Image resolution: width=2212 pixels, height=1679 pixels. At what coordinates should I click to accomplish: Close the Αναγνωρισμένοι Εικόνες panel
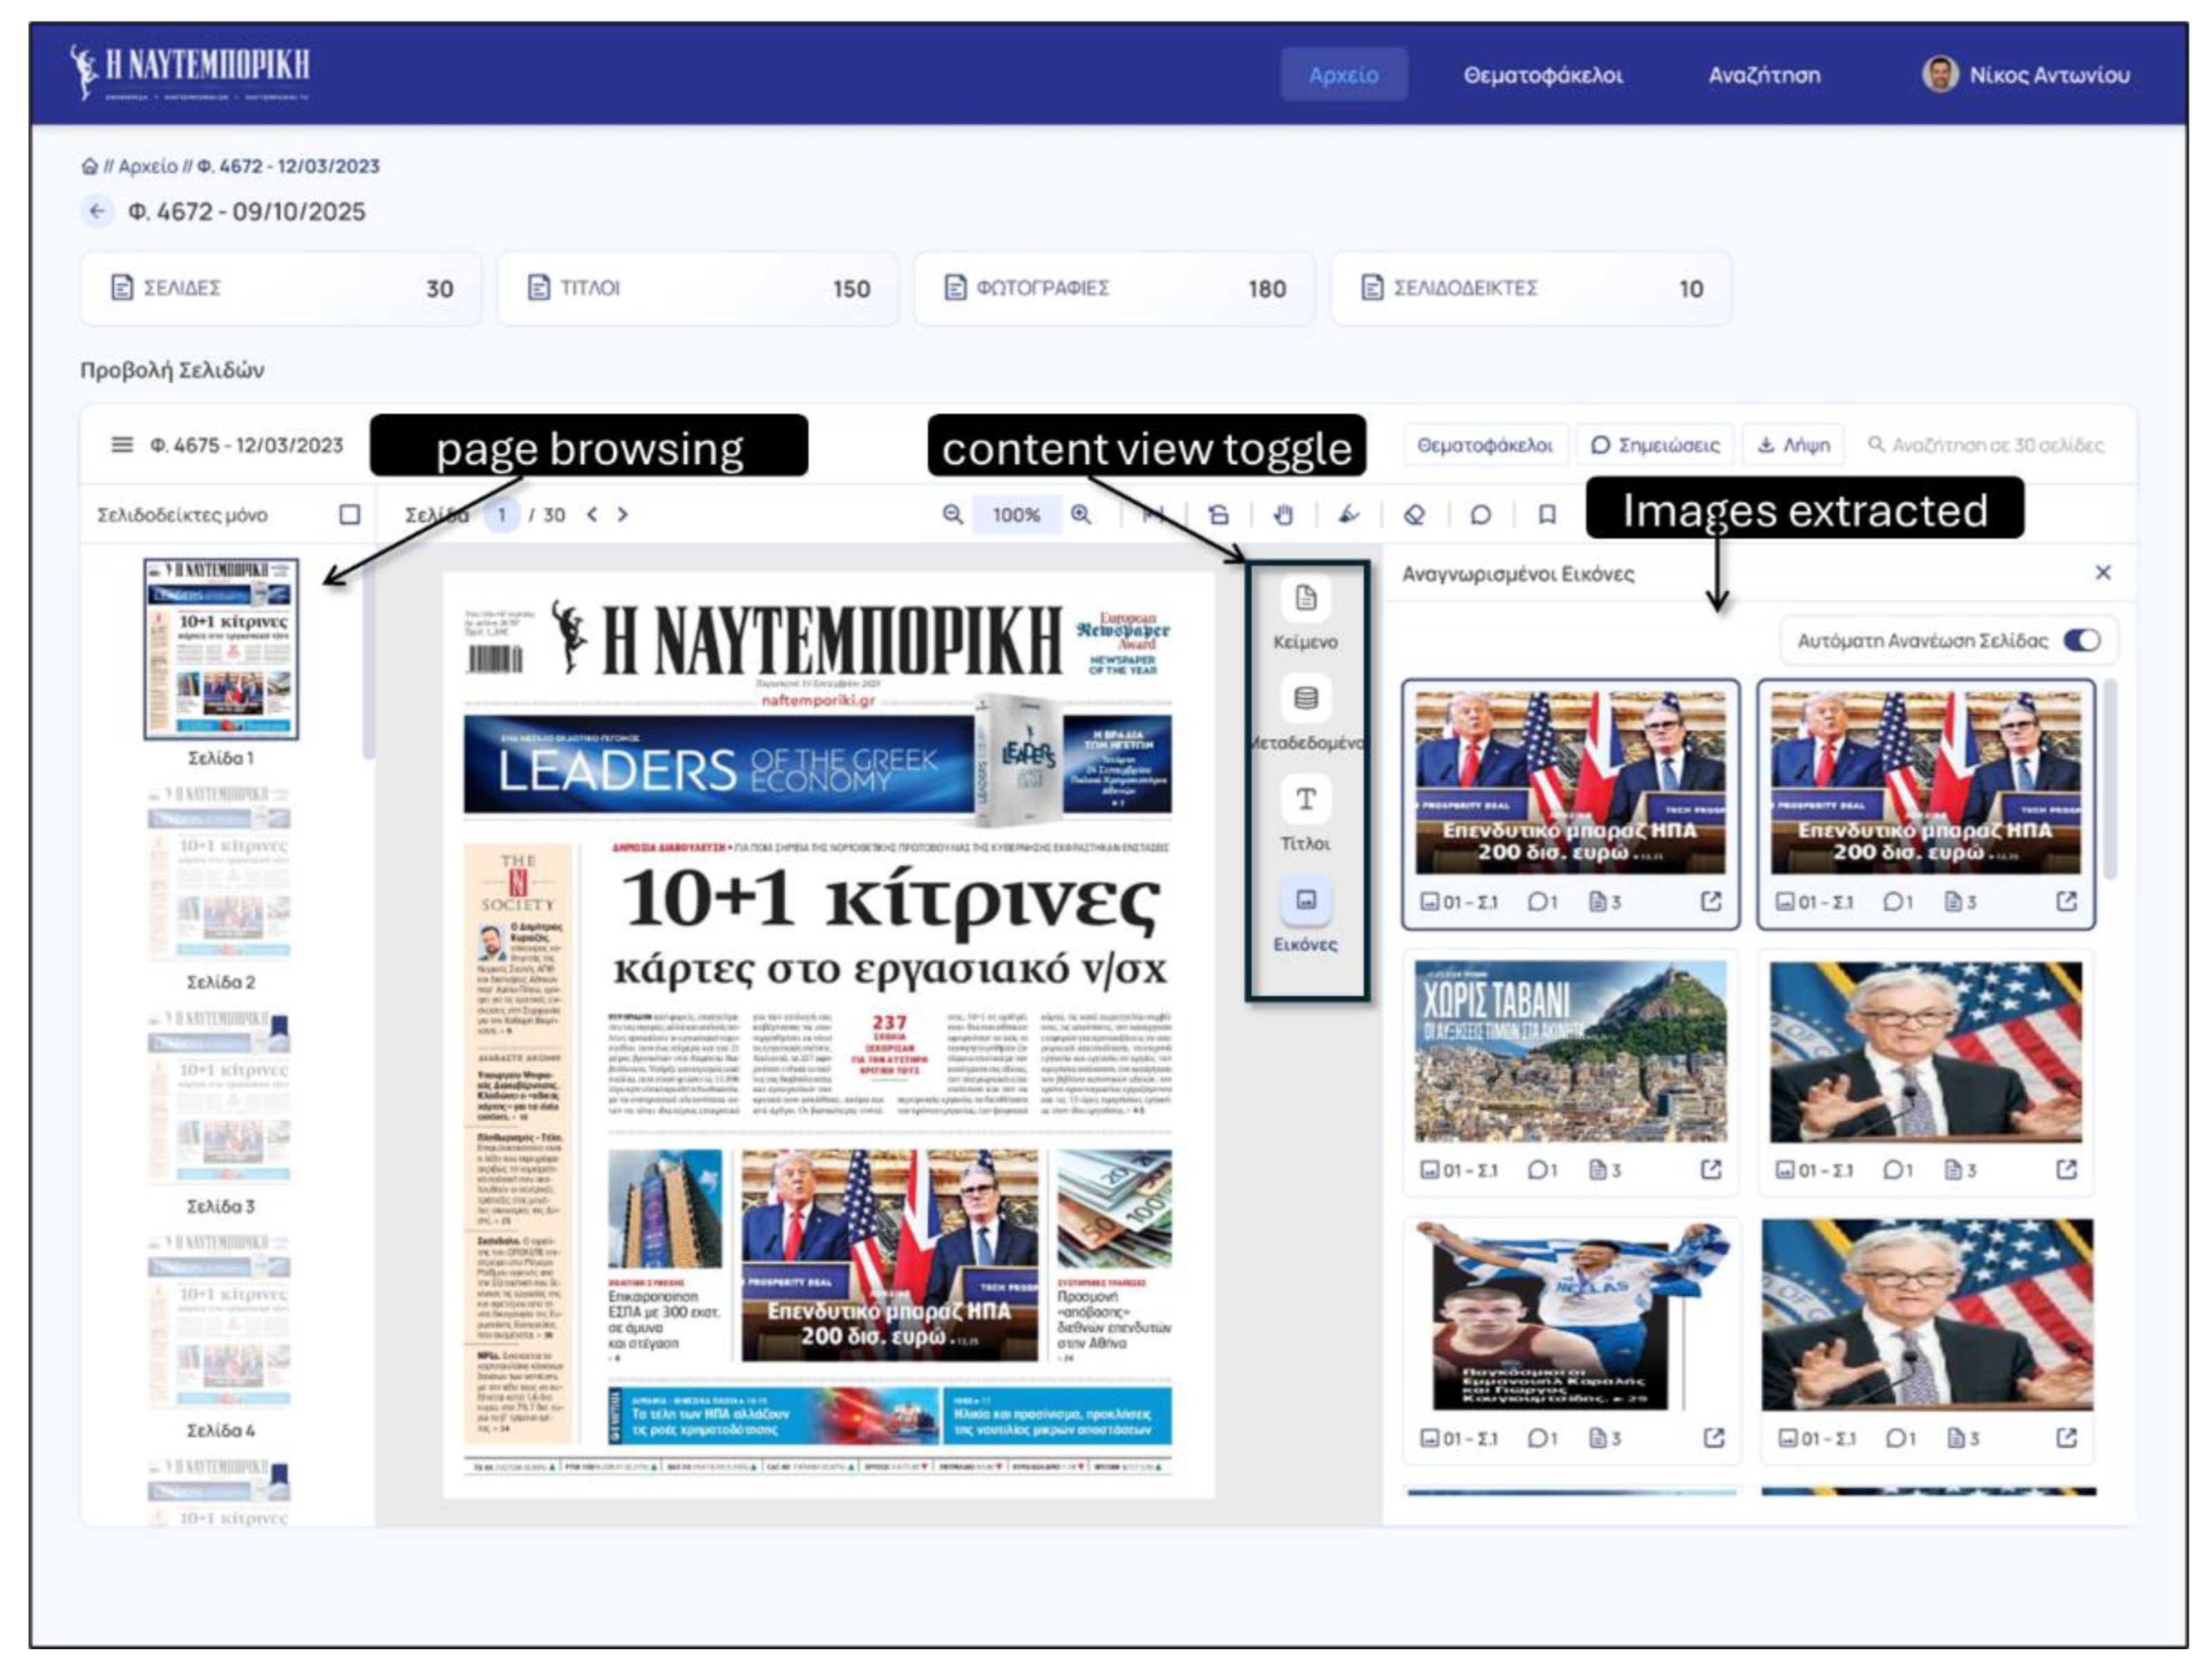click(2103, 573)
